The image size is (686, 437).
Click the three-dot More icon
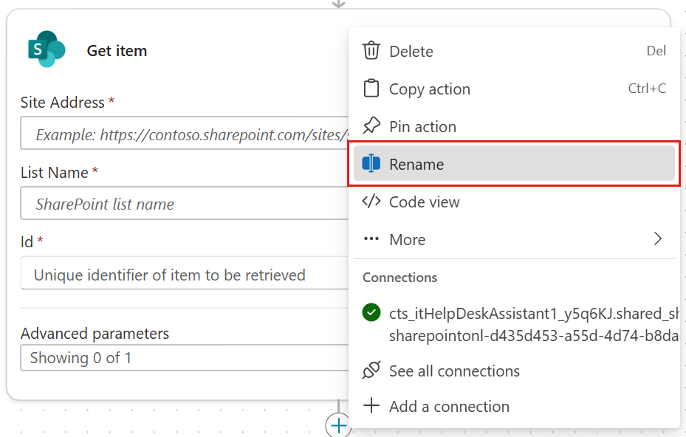pos(371,239)
